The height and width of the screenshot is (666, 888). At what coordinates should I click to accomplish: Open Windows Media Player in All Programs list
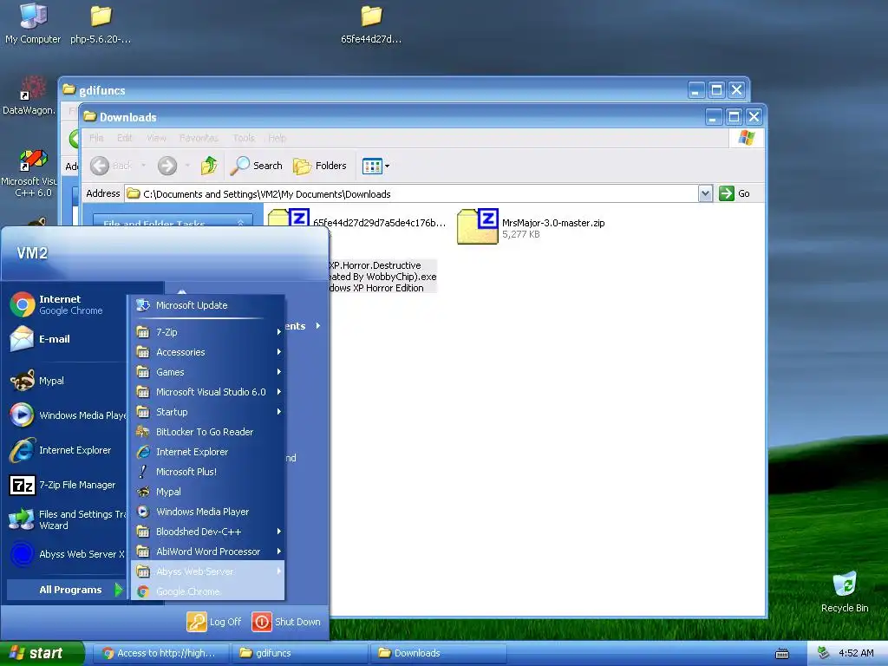tap(208, 512)
